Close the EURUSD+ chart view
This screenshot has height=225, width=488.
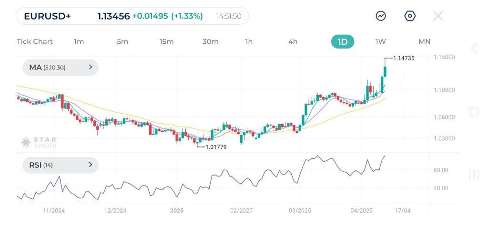pos(438,16)
